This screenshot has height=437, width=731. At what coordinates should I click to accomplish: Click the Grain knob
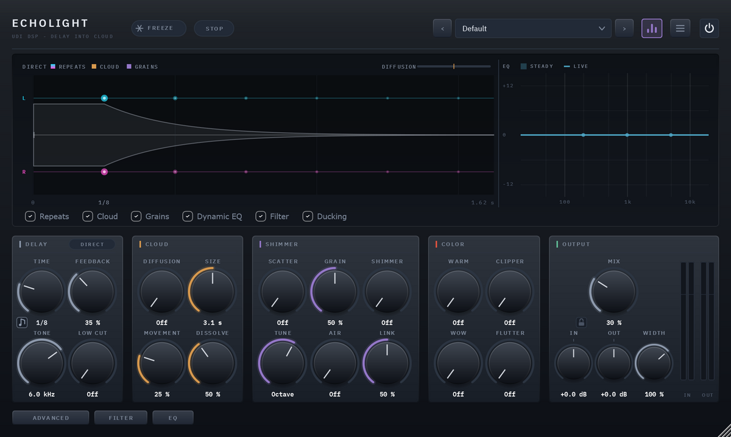(335, 292)
